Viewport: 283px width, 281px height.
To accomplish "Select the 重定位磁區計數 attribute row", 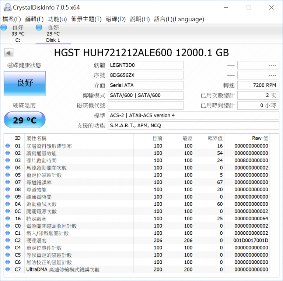I will pyautogui.click(x=137, y=175).
